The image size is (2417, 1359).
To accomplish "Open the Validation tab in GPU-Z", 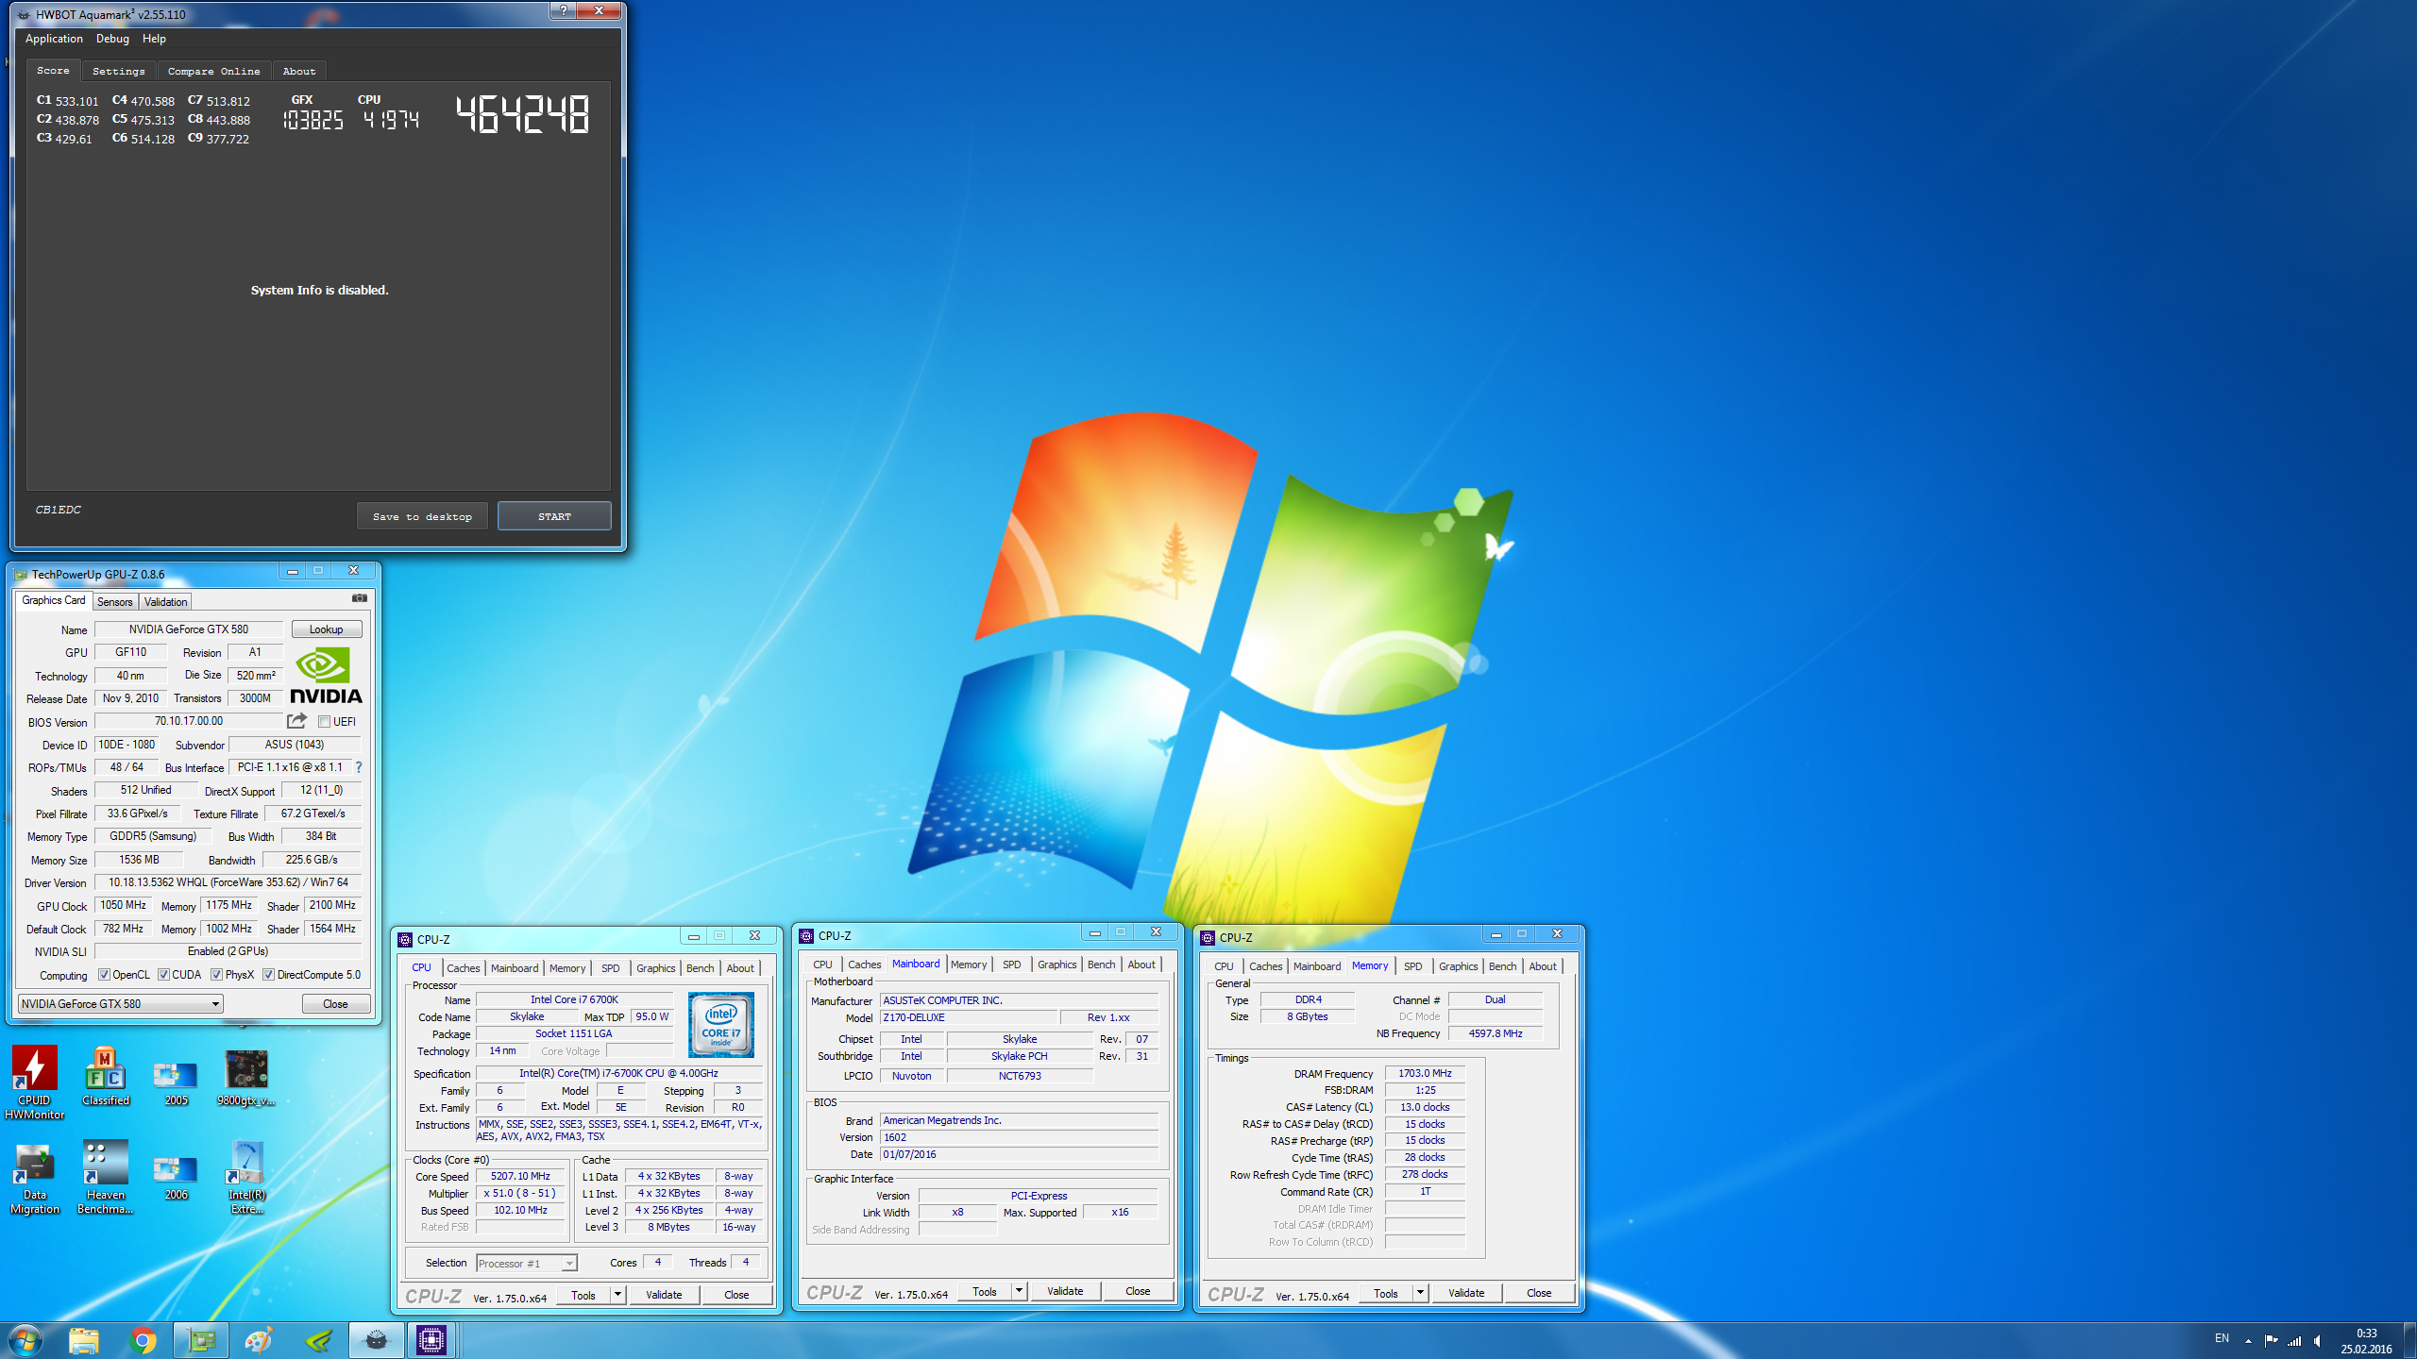I will [166, 602].
